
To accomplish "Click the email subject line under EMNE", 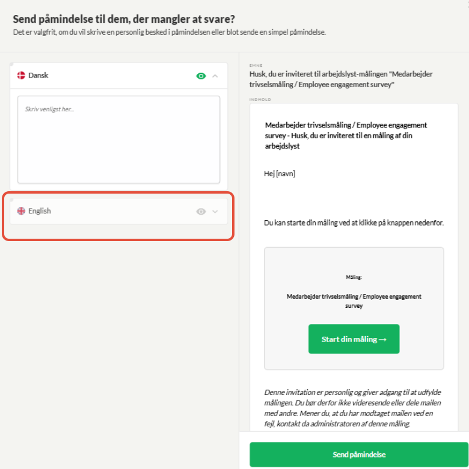I will click(x=341, y=79).
